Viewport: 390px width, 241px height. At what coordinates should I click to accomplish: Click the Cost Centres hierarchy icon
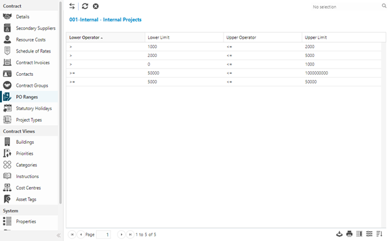pyautogui.click(x=7, y=187)
